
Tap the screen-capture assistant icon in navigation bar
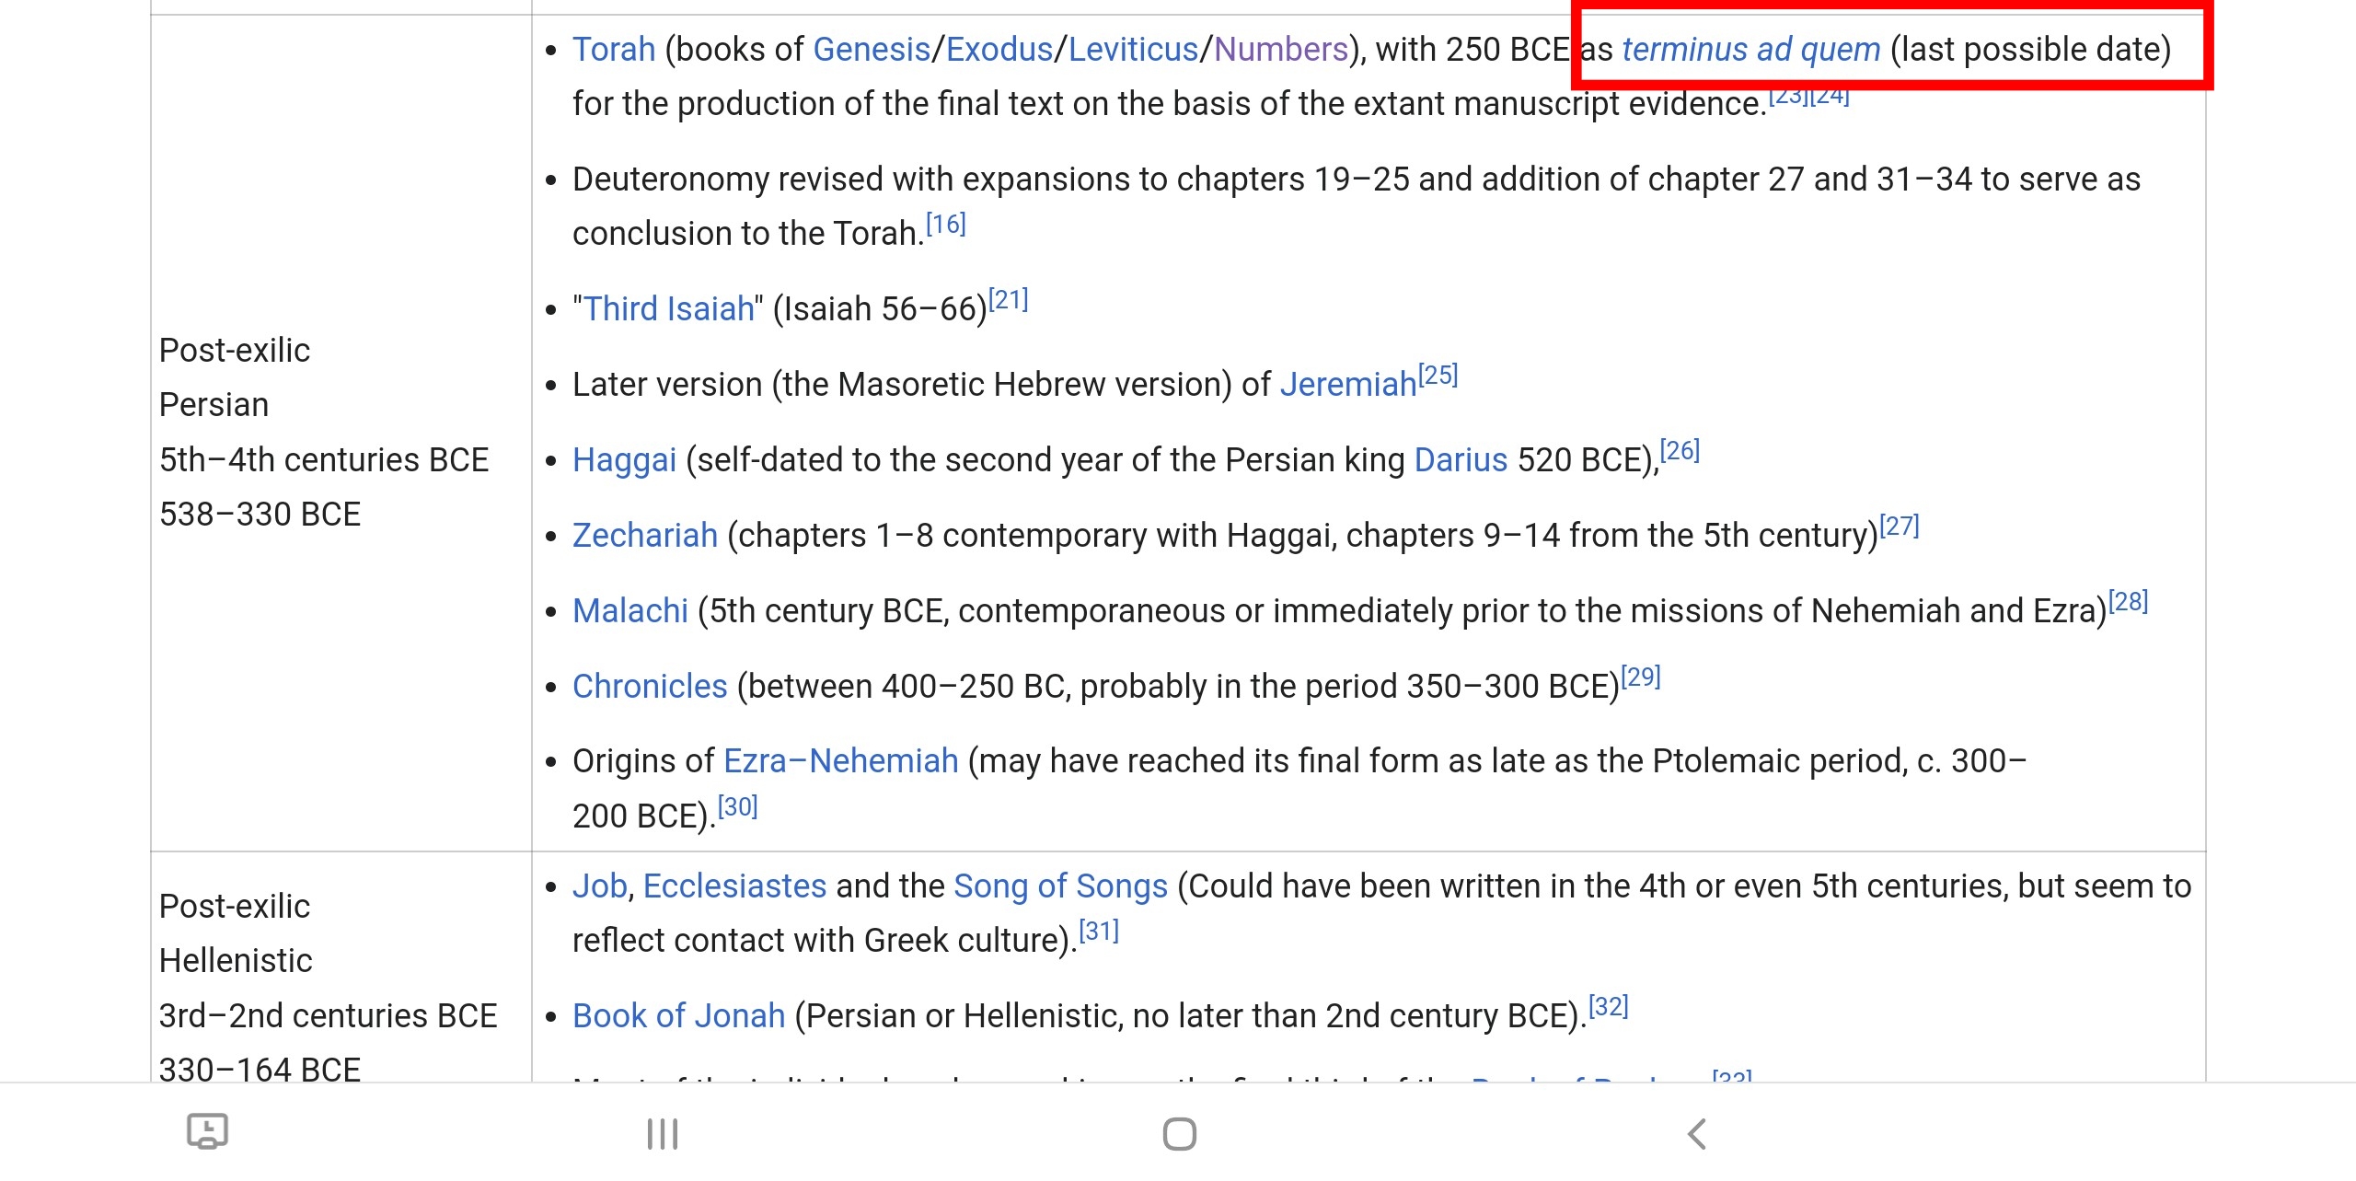(x=207, y=1131)
